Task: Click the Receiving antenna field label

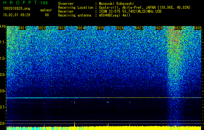Action: click(75, 15)
